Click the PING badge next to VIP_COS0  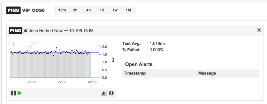pos(14,10)
